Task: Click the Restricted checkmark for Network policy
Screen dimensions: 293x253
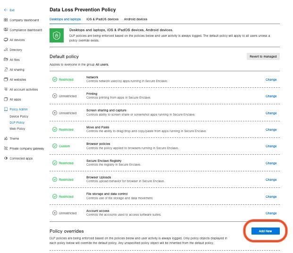Action: click(55, 79)
